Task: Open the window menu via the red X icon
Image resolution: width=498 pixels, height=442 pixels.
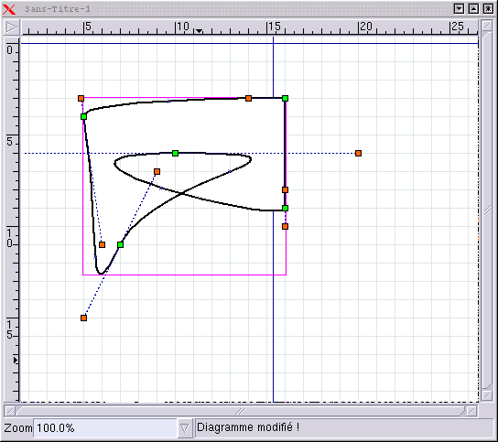Action: (9, 9)
